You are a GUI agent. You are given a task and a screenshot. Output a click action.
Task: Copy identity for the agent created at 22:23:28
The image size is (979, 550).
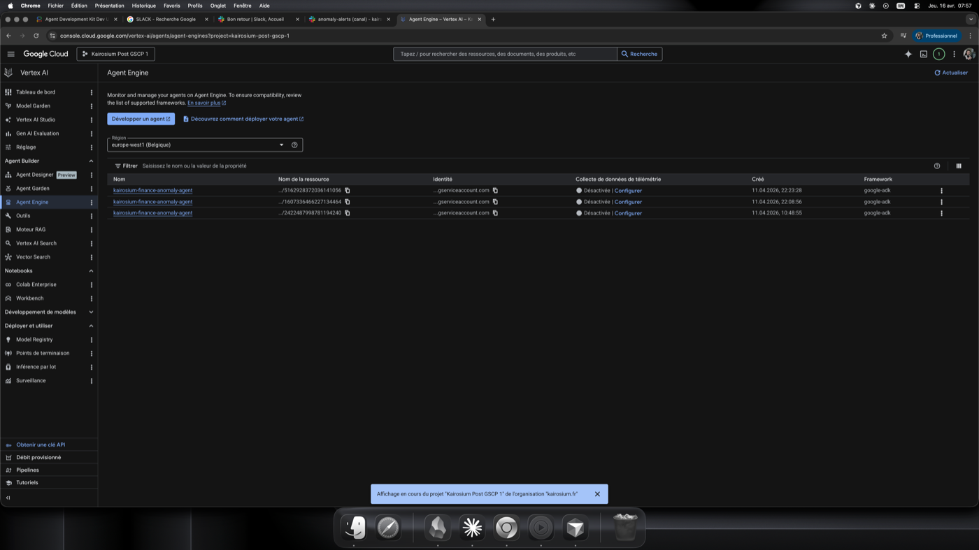[495, 190]
